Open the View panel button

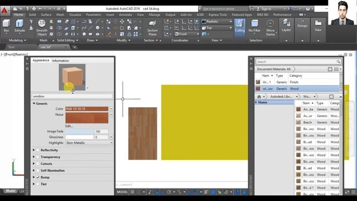tap(318, 26)
